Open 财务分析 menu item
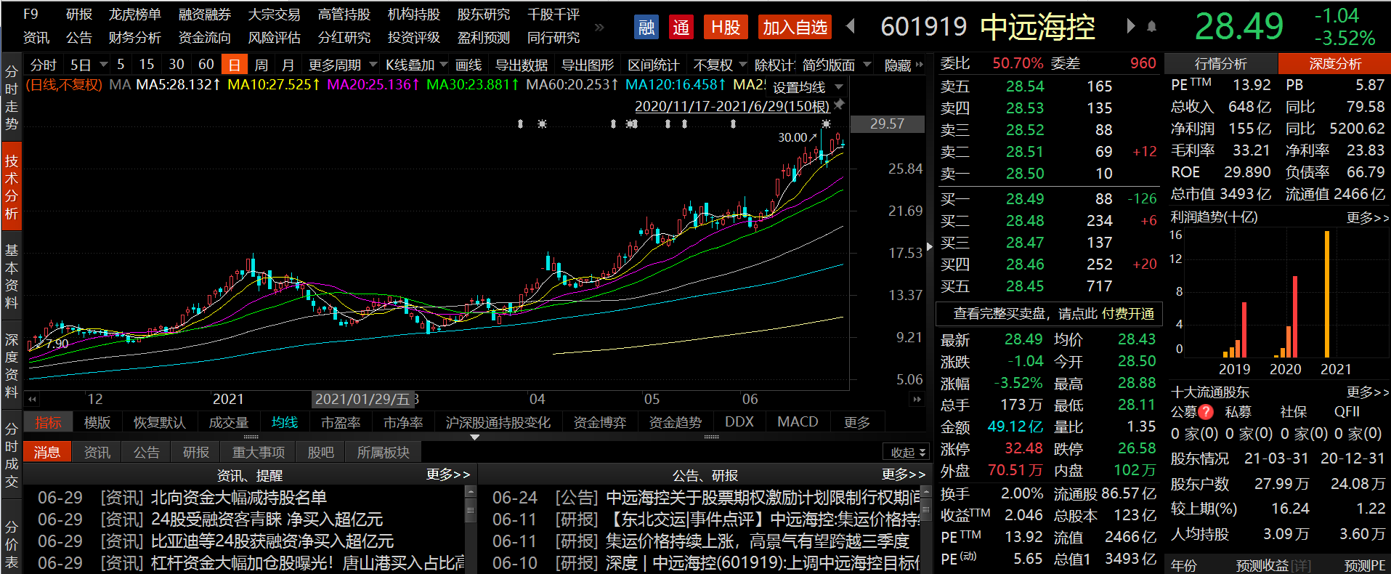This screenshot has width=1391, height=574. point(134,37)
